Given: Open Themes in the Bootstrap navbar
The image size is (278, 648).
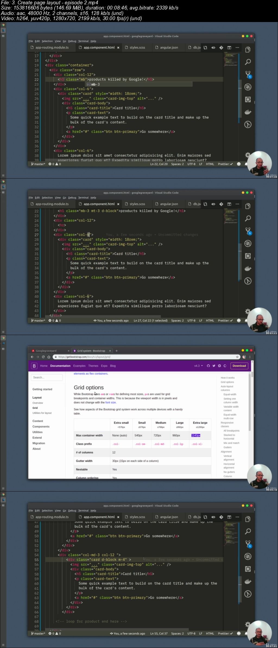Looking at the screenshot, I should click(93, 366).
